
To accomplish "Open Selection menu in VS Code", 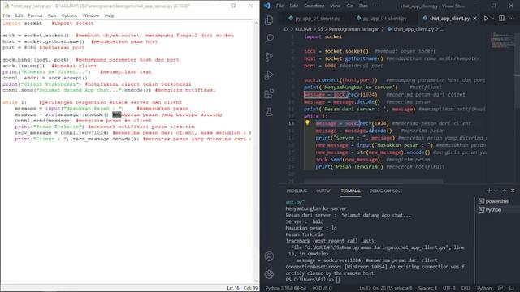I will click(314, 6).
